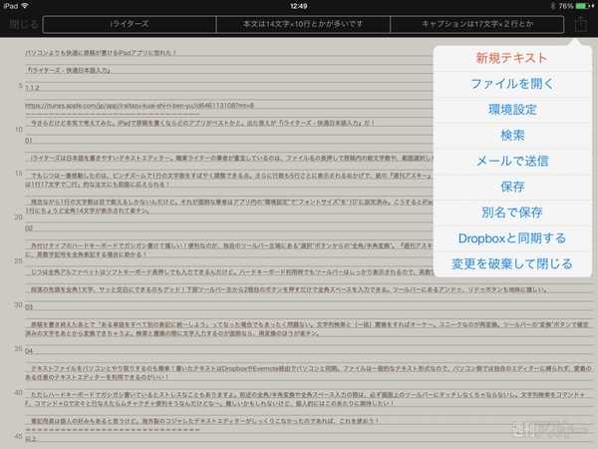Tap the paragraph starting 段落の先頭を全角1文字

289,289
